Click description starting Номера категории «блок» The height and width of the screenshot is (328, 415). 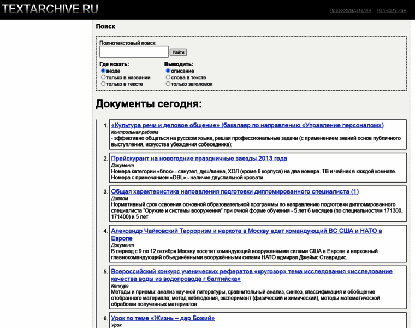click(253, 174)
